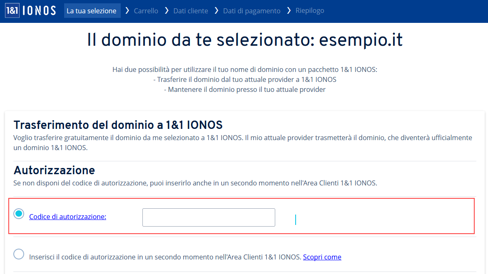Open the Dati cliente step
Screen dimensions: 488x274
tap(190, 11)
